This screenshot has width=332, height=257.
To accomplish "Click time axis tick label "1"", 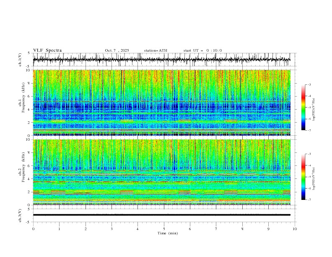I will coord(59,229).
